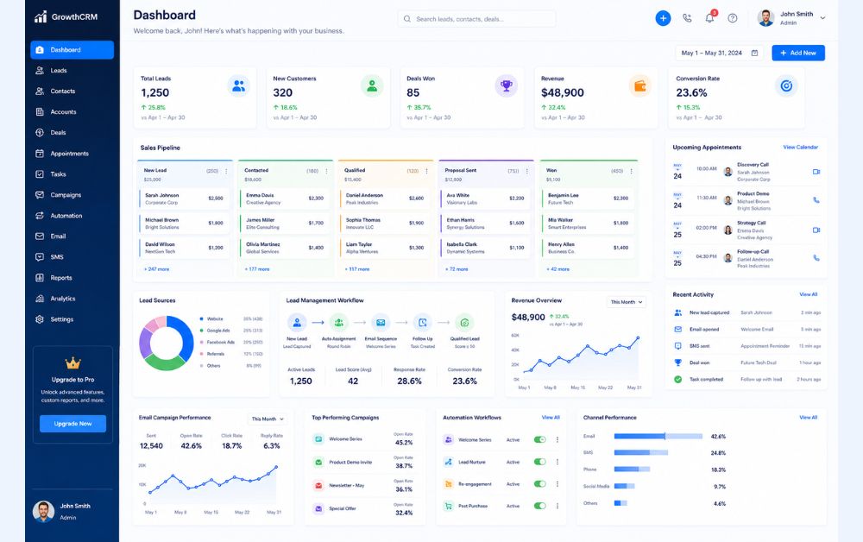Open the Proposal Sent column options menu
The height and width of the screenshot is (542, 863).
point(526,171)
